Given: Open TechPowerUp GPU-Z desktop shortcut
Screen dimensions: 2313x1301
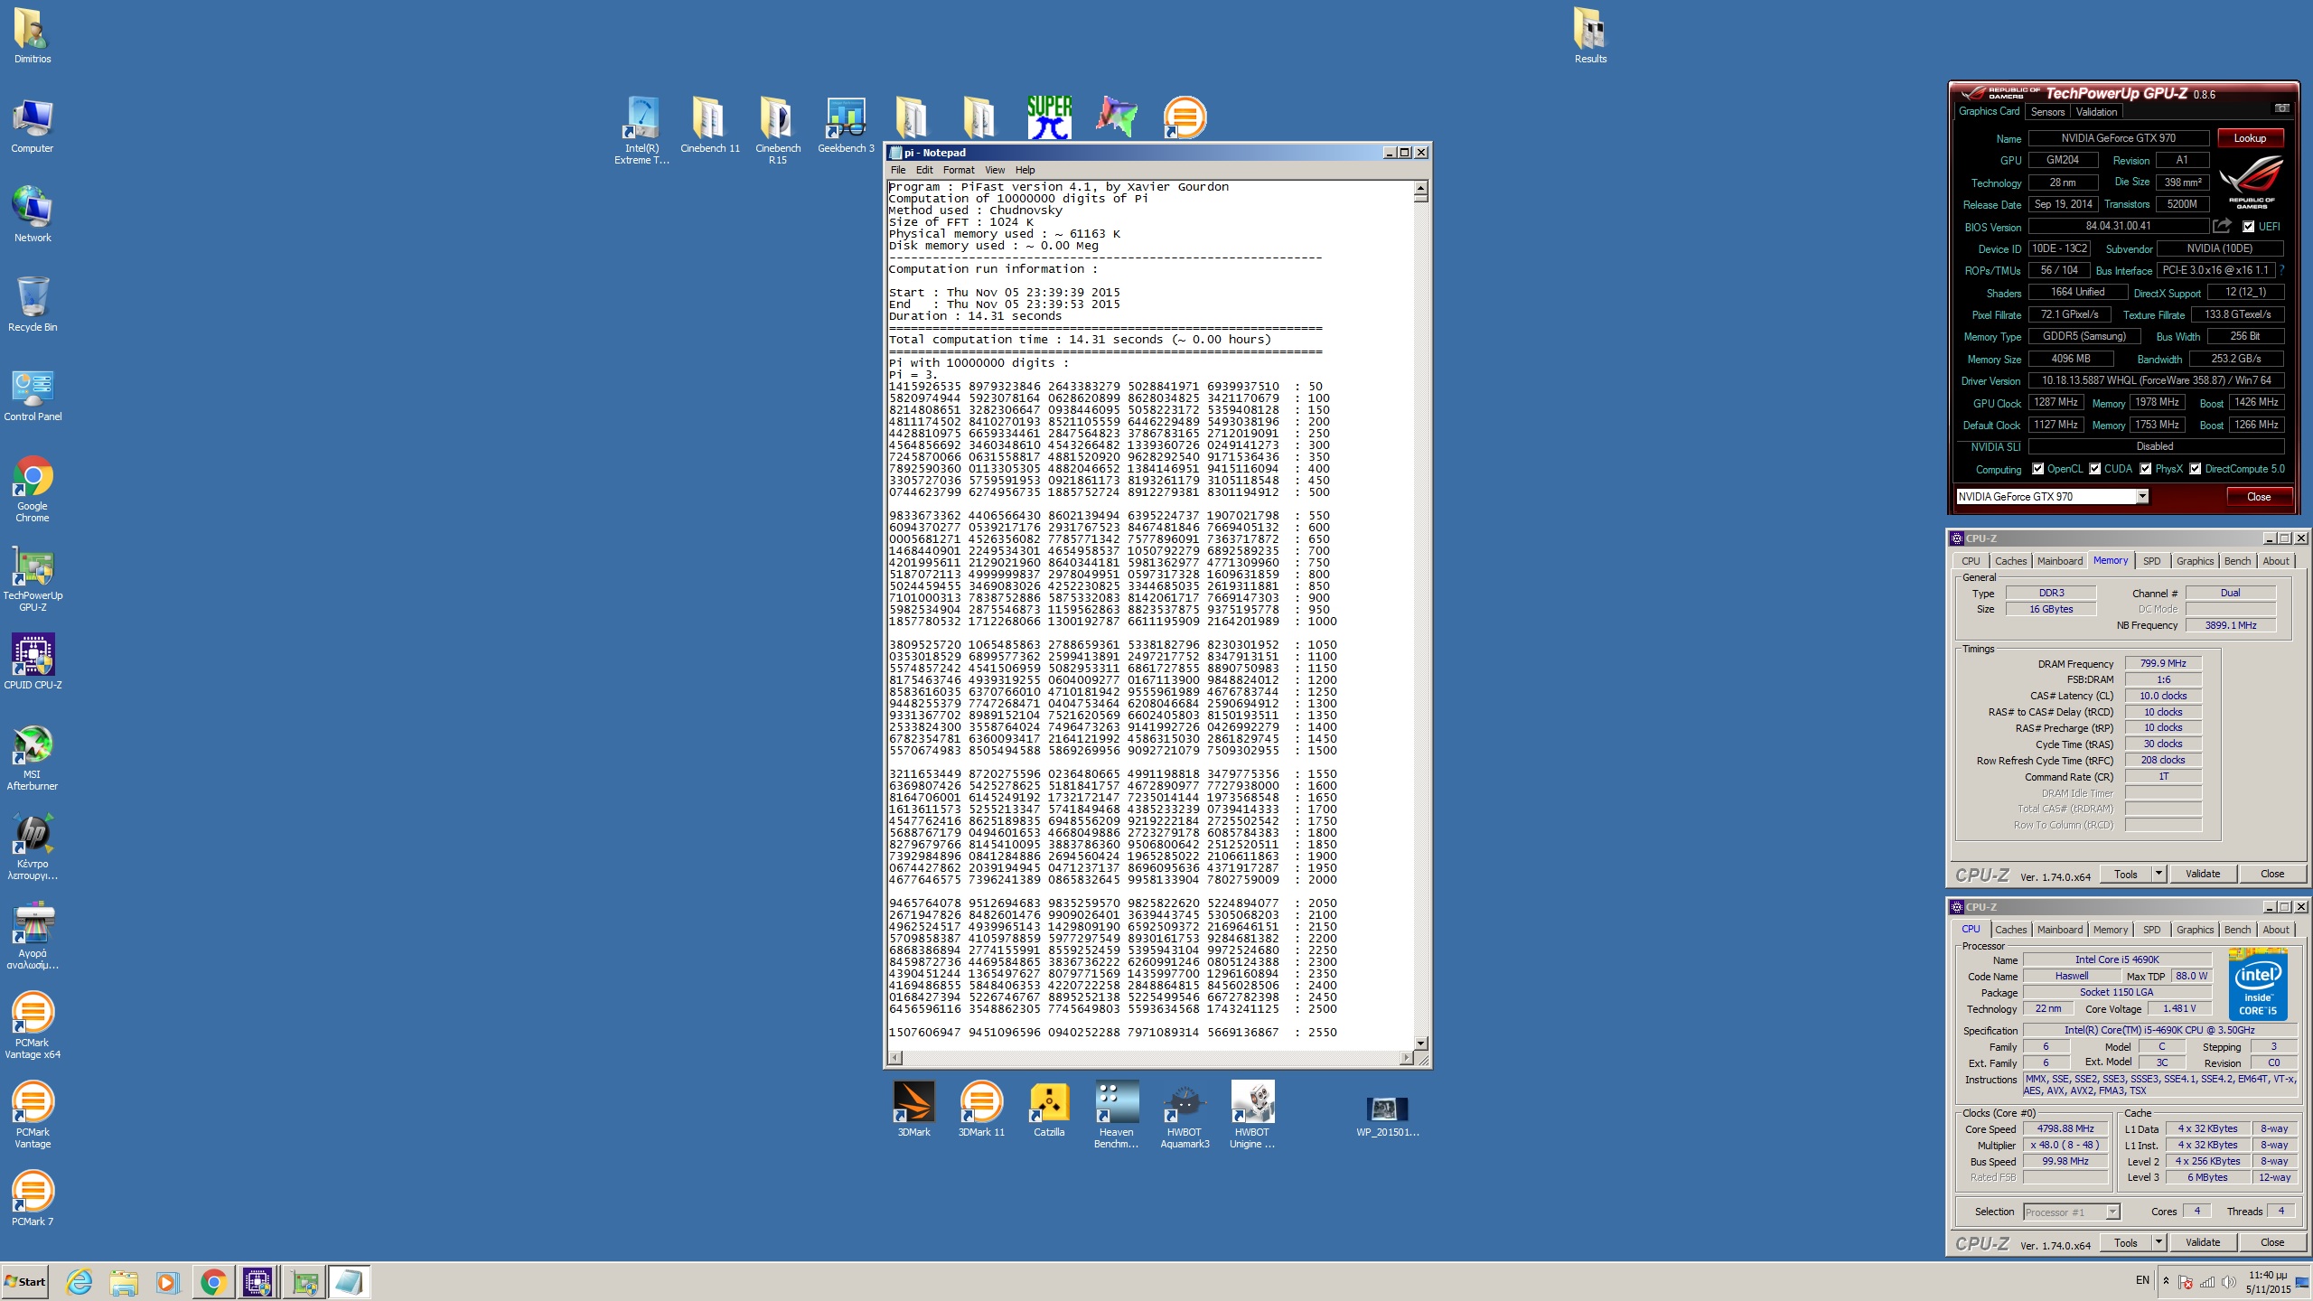Looking at the screenshot, I should [33, 578].
